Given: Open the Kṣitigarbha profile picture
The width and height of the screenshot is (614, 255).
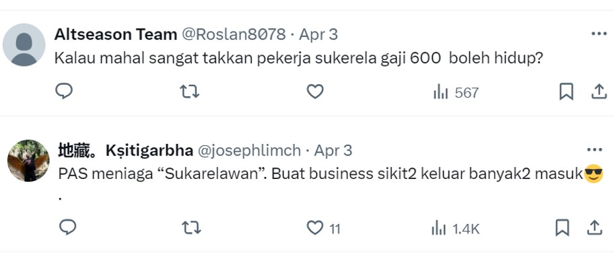Looking at the screenshot, I should coord(28,161).
